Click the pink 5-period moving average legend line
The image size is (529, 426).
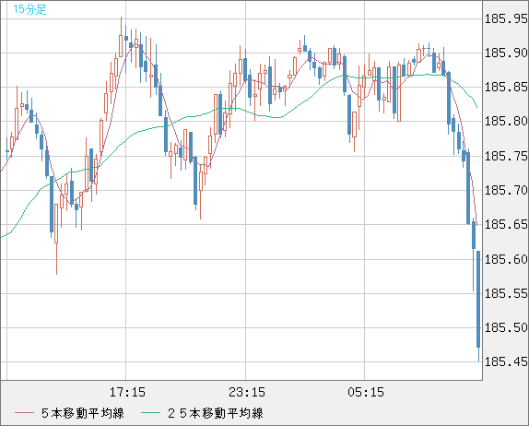pyautogui.click(x=24, y=413)
